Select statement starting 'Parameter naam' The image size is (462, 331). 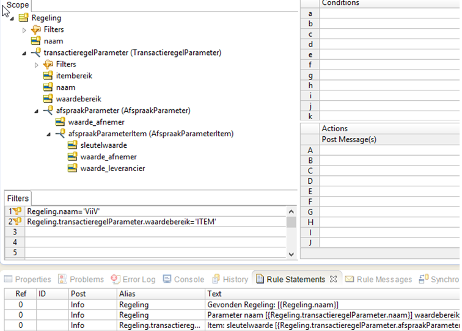[333, 315]
